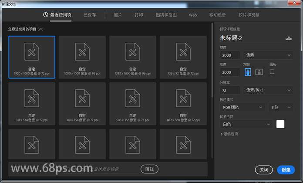Screen dimensions: 303x183
Task: Pick the white background color swatch
Action: tap(280, 124)
